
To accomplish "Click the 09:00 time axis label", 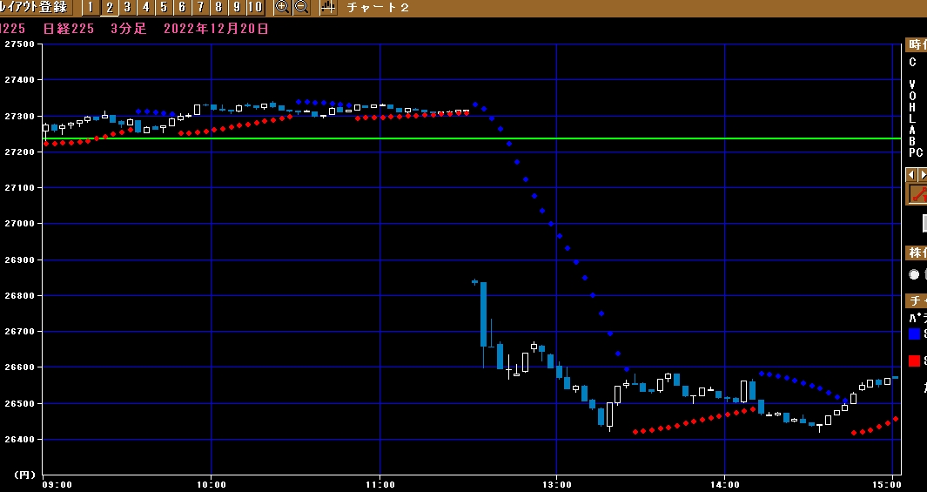I will (57, 485).
